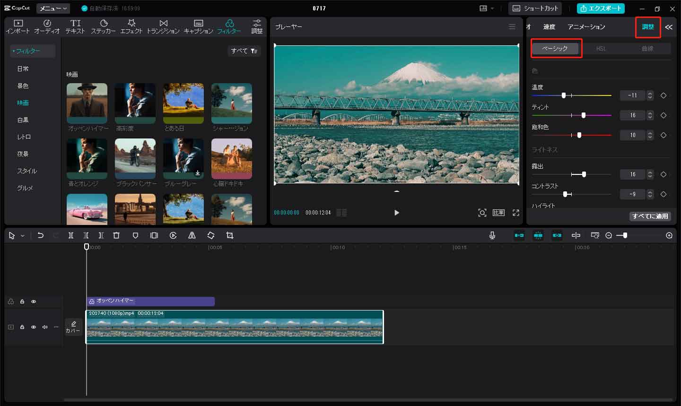Select the 調整 tab in right panel
The height and width of the screenshot is (406, 681).
tap(648, 27)
